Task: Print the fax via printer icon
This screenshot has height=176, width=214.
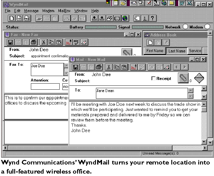Action: pos(34,42)
